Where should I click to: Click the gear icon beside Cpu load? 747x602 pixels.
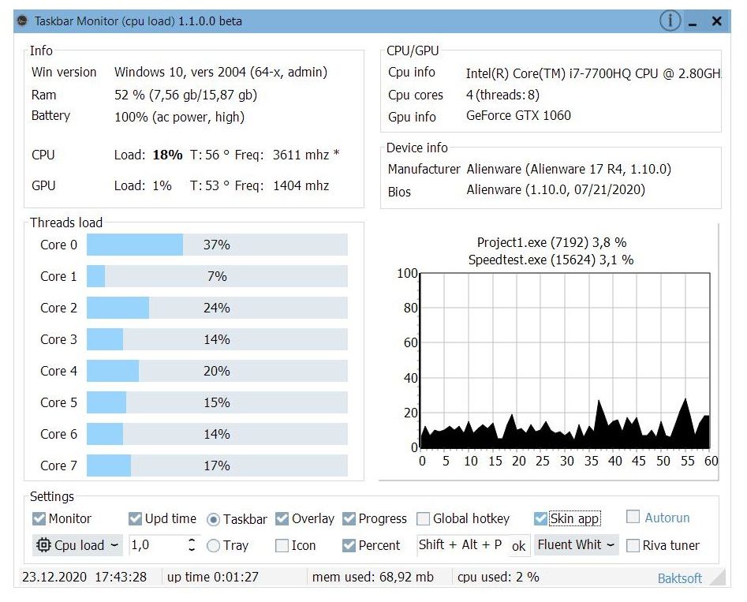pos(43,545)
